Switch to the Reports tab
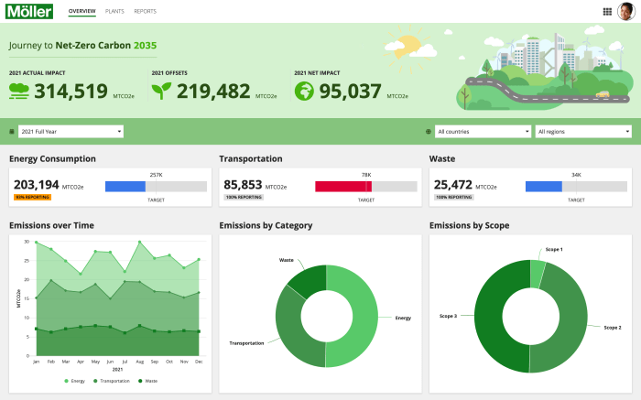The height and width of the screenshot is (400, 641). 145,11
